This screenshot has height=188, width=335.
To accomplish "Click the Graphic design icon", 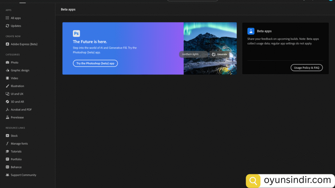I will tap(8, 70).
